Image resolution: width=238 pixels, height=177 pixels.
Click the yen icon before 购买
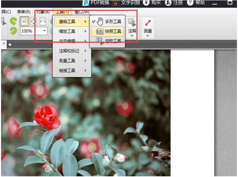click(146, 2)
